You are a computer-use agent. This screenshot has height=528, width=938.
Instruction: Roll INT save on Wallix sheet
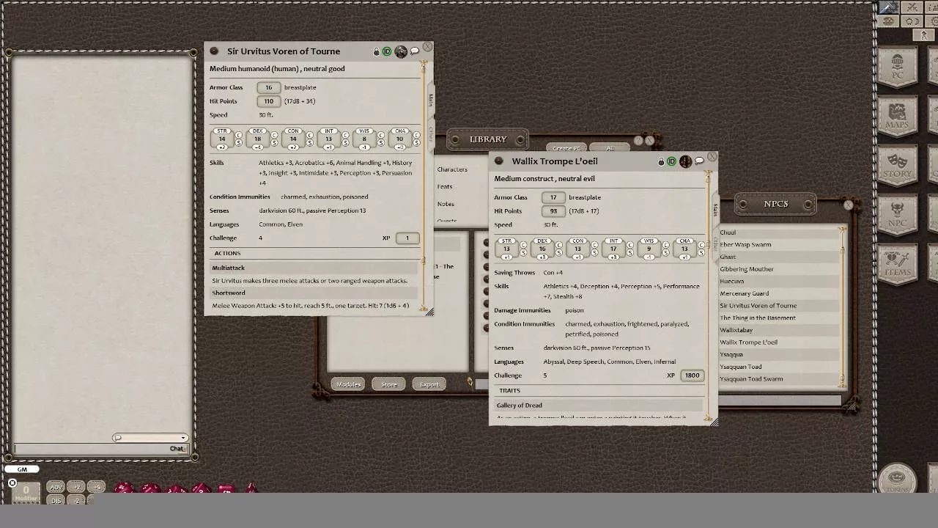click(630, 253)
